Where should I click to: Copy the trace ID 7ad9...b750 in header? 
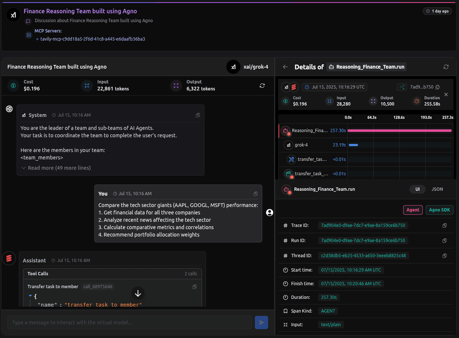pyautogui.click(x=438, y=87)
